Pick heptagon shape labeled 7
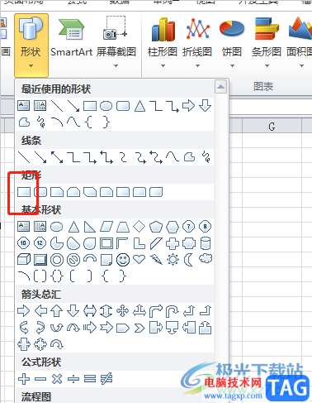The height and width of the screenshot is (403, 312). [188, 227]
